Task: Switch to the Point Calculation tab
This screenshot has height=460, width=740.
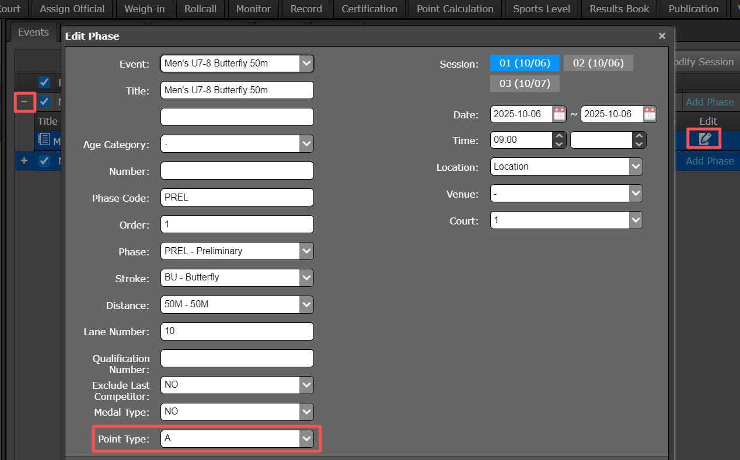Action: tap(455, 9)
